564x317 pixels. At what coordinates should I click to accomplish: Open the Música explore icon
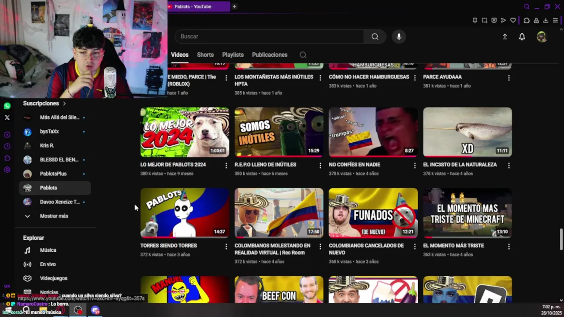point(27,250)
